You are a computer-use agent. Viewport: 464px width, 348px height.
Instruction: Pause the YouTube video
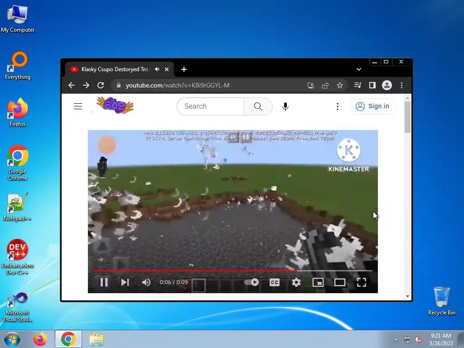104,282
